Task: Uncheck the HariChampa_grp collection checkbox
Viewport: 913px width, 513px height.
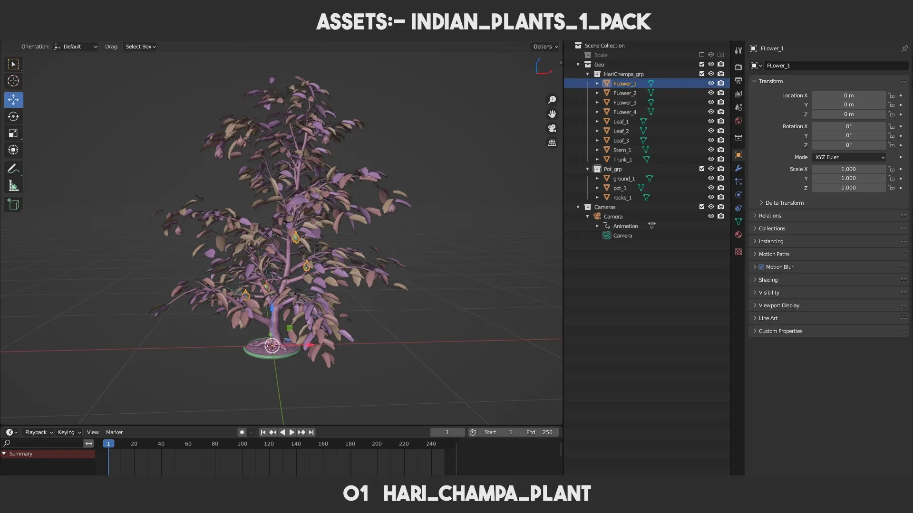Action: click(701, 74)
